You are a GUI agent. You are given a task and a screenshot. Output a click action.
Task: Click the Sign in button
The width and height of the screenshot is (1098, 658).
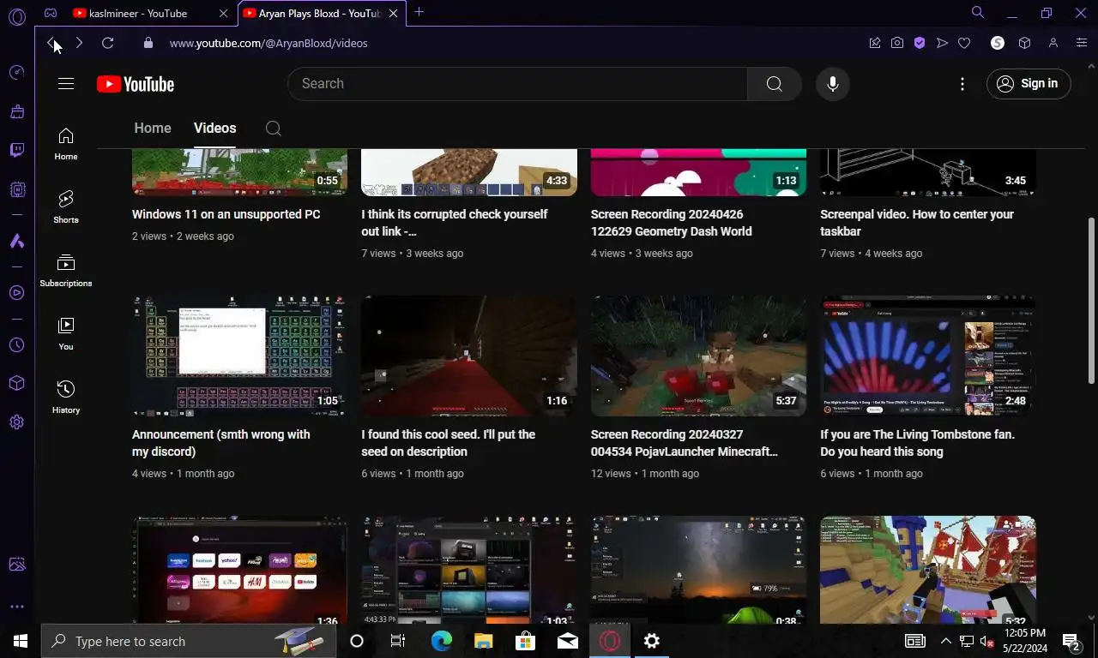(x=1029, y=83)
